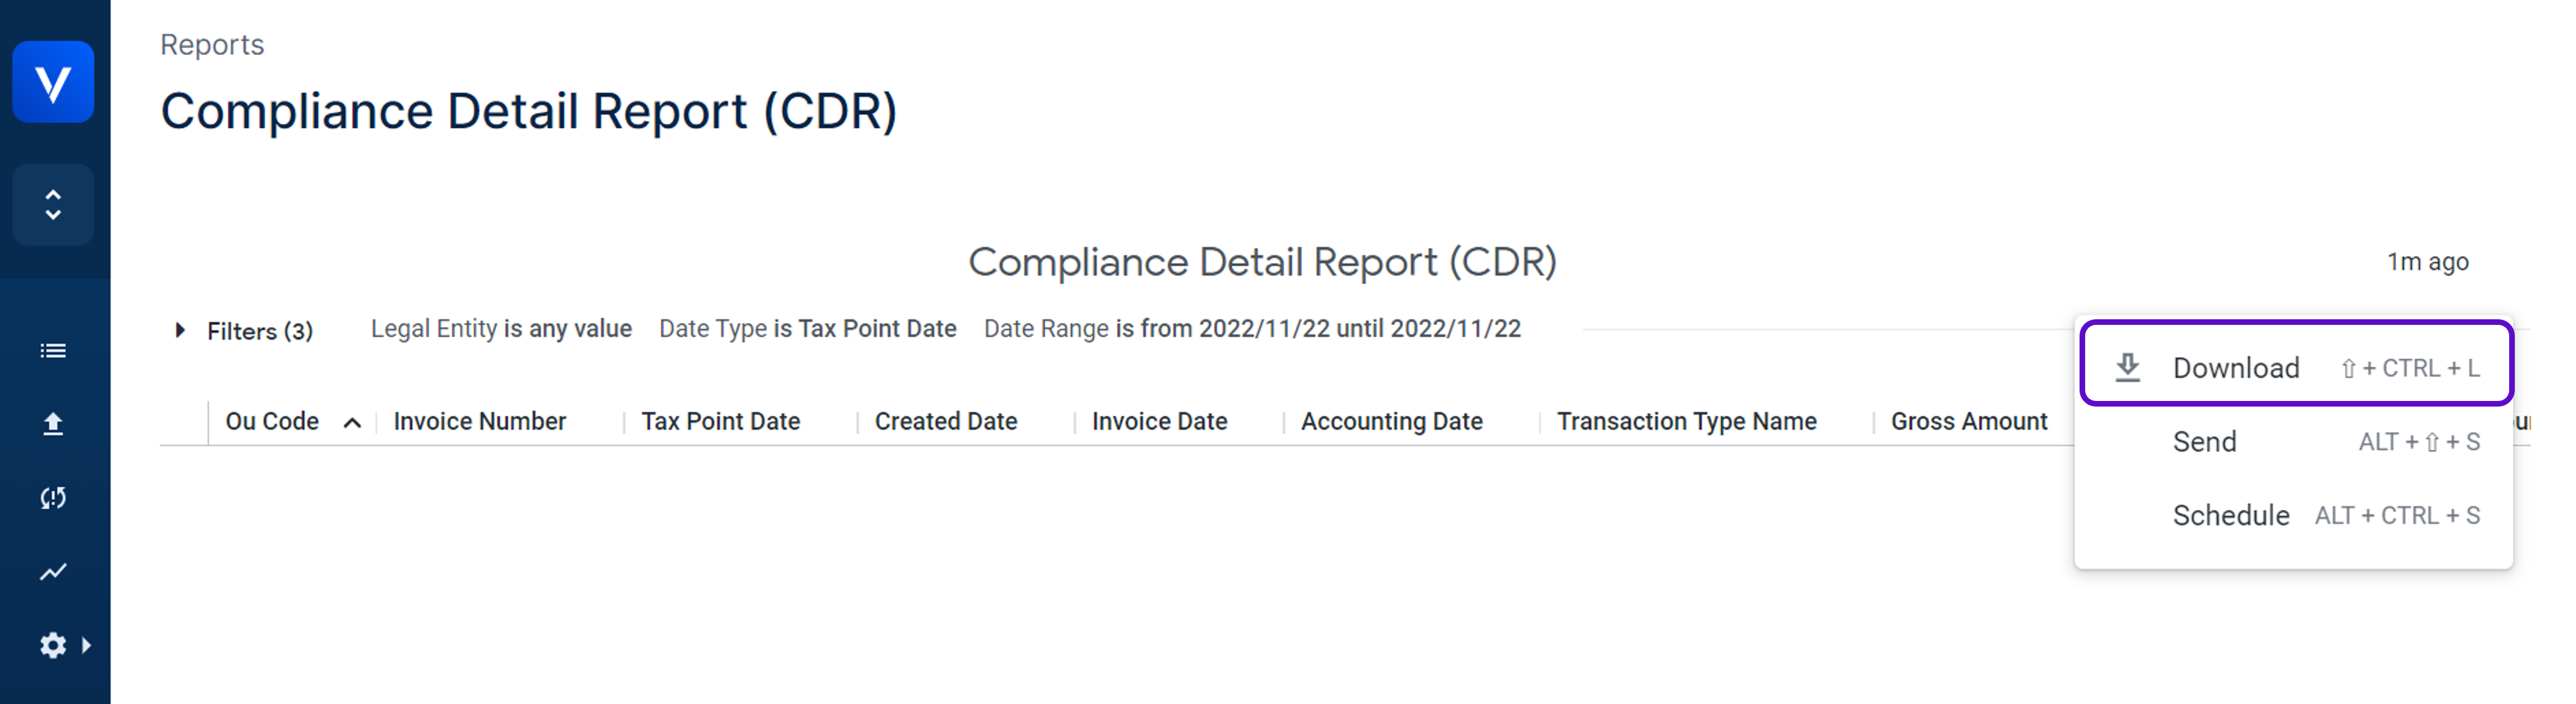
Task: Click the upload icon in sidebar
Action: coord(53,425)
